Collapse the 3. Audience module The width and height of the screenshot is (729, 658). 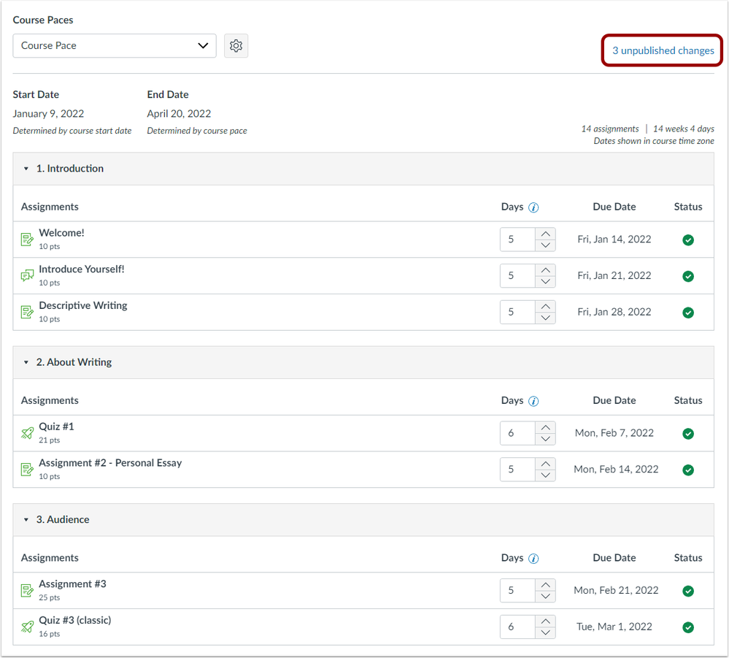[x=26, y=519]
